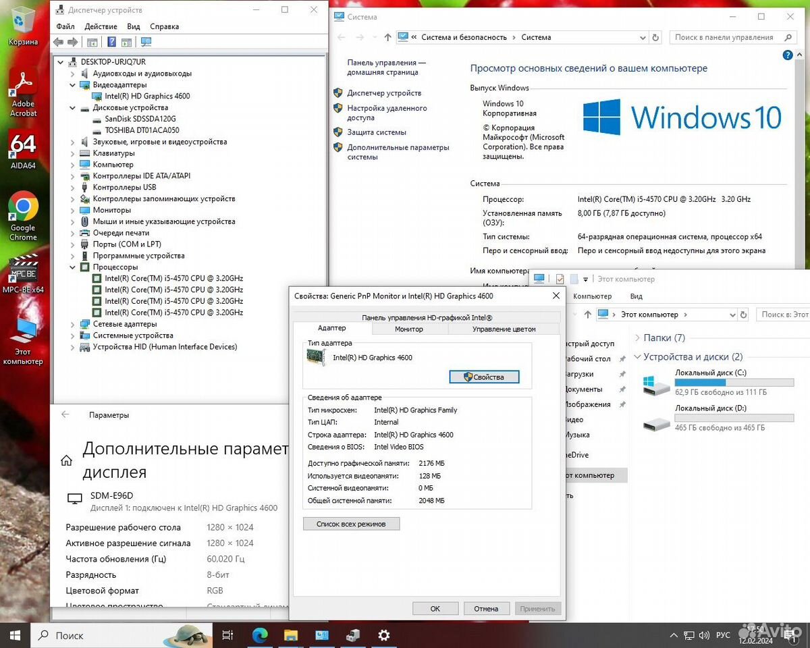
Task: Refresh the Система window address bar
Action: click(655, 38)
